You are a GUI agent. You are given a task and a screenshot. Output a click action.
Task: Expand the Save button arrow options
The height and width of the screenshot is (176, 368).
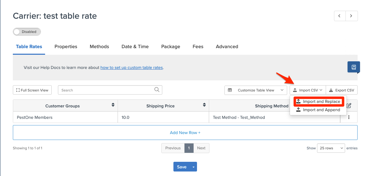(194, 167)
